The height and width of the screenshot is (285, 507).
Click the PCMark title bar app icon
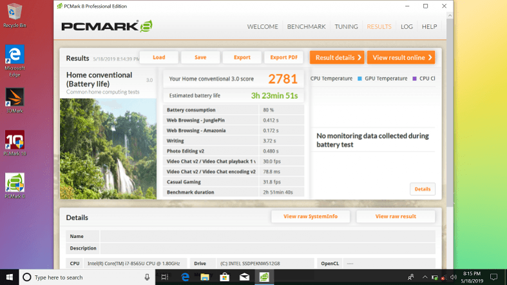pyautogui.click(x=59, y=6)
